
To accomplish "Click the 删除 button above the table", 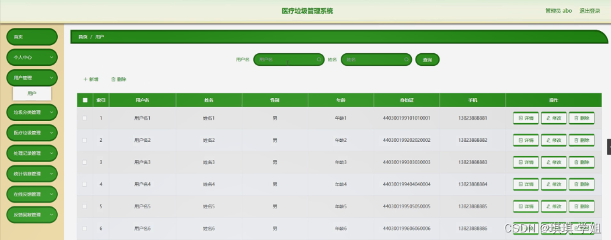I will [119, 79].
